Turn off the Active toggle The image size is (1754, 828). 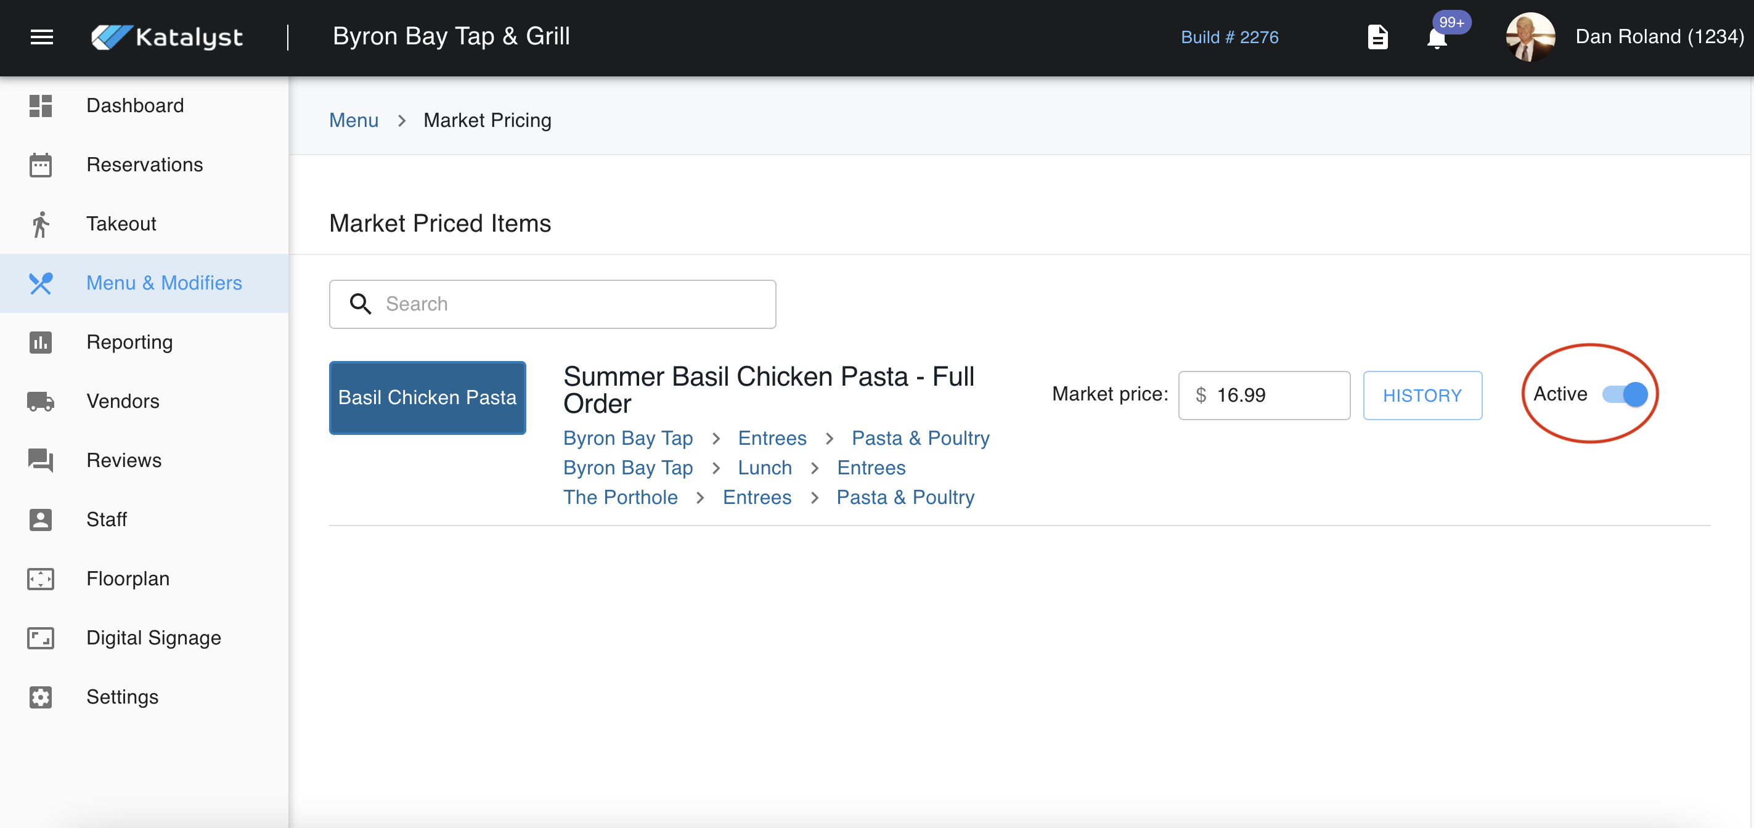coord(1625,394)
